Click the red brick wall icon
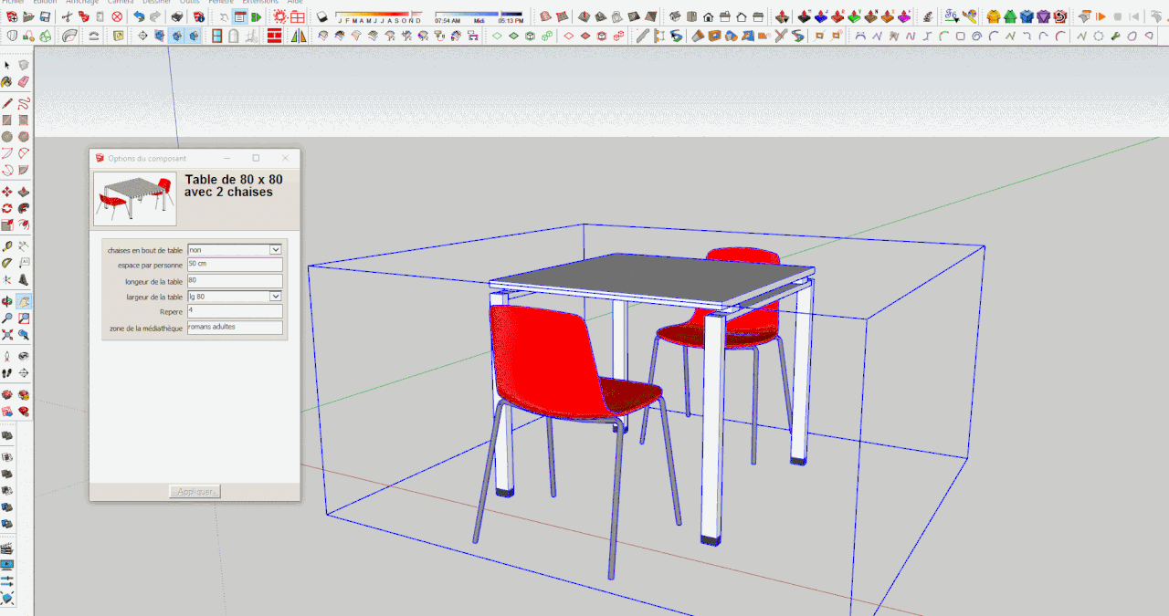 point(275,36)
